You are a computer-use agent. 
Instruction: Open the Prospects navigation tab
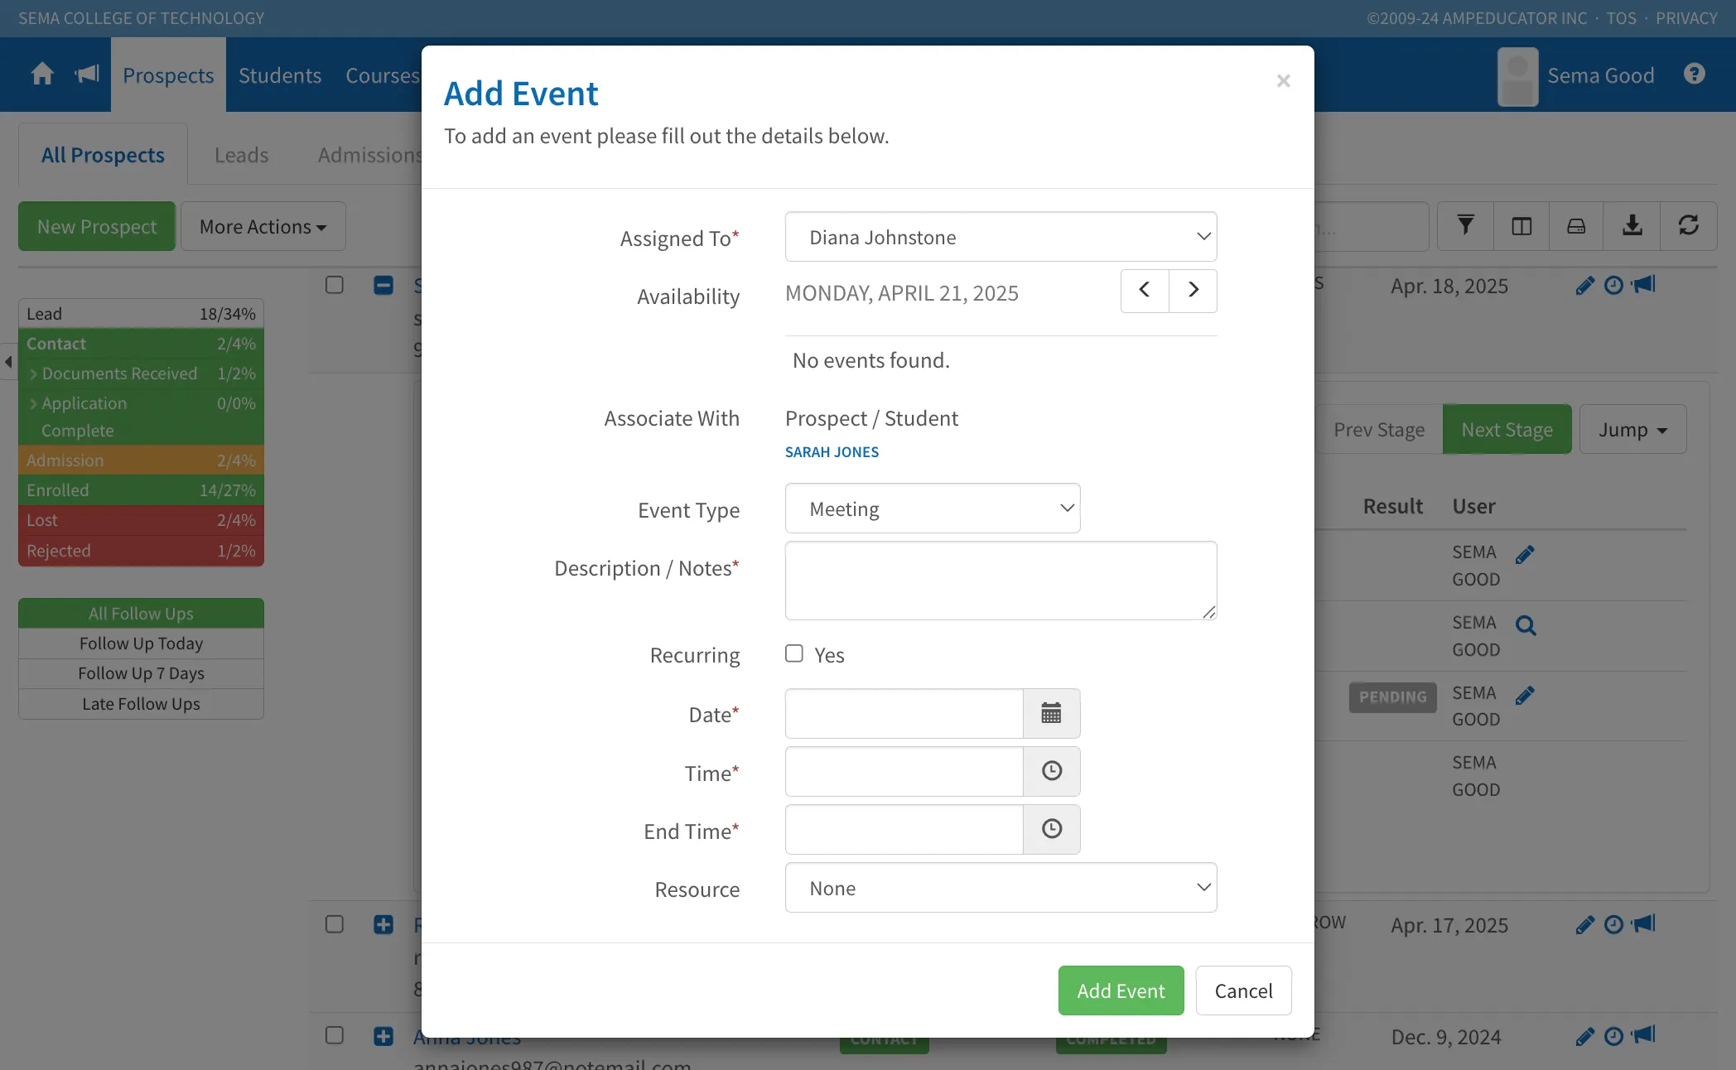168,75
